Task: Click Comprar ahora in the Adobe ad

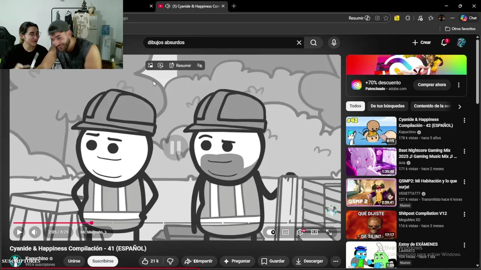Action: [432, 85]
